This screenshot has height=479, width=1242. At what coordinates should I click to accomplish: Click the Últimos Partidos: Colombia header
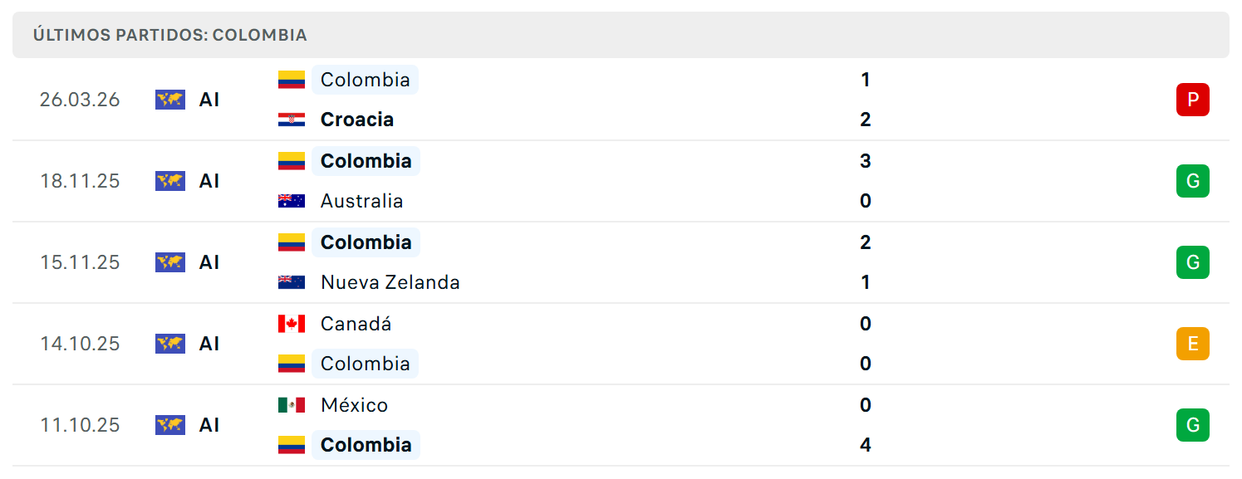point(170,35)
